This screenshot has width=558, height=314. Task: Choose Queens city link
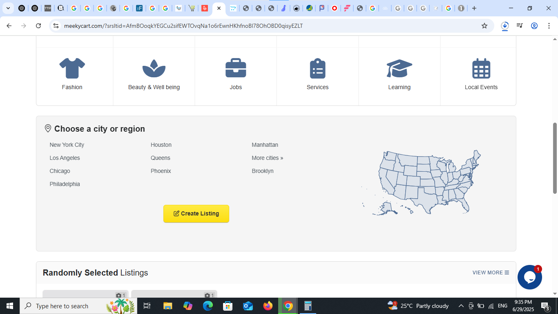point(161,158)
